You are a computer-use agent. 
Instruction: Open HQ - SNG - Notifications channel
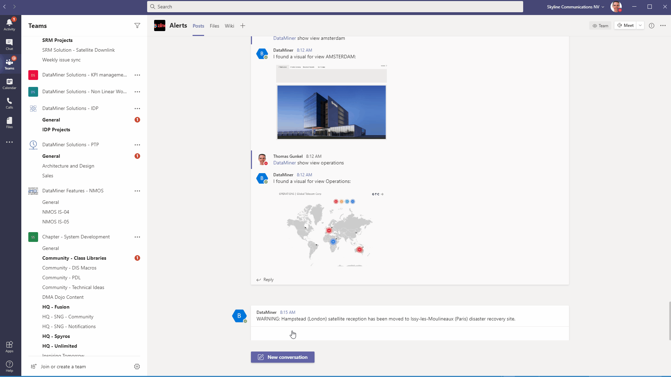(x=69, y=326)
